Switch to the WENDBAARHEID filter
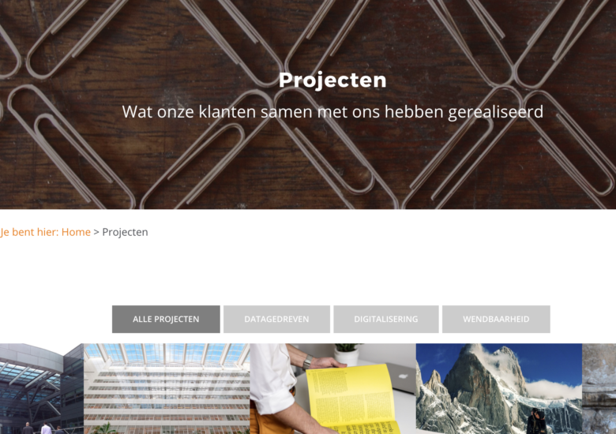 point(496,319)
